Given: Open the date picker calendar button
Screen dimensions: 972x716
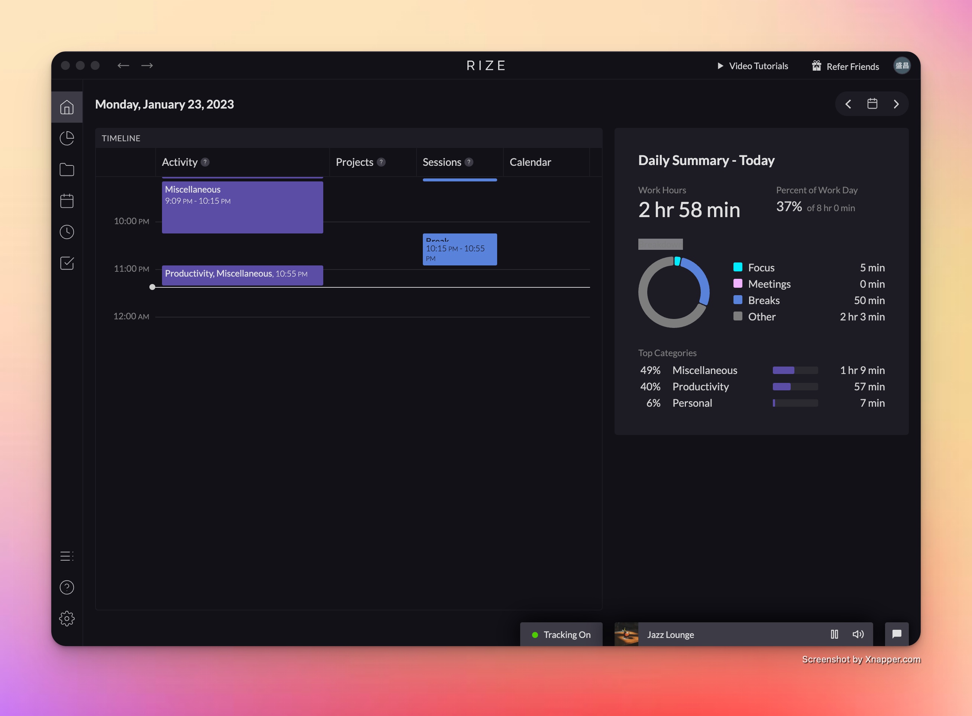Looking at the screenshot, I should coord(872,104).
